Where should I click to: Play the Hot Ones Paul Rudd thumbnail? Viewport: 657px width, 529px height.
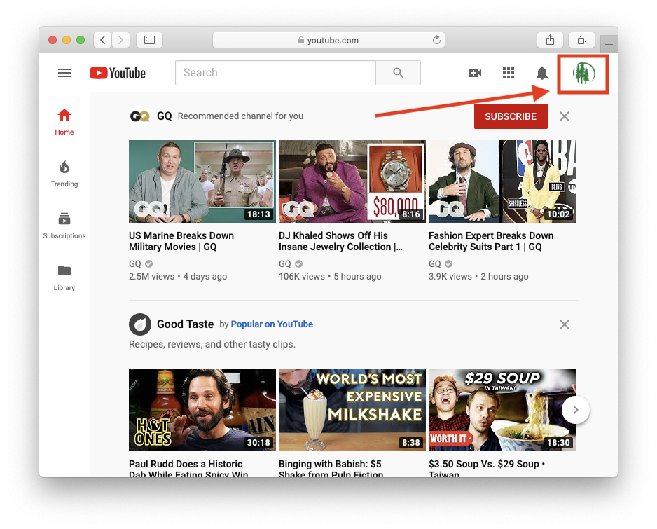202,410
